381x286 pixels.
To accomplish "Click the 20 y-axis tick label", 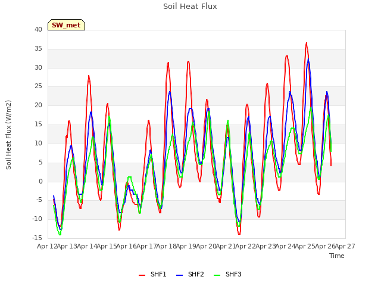I will click(38, 105).
